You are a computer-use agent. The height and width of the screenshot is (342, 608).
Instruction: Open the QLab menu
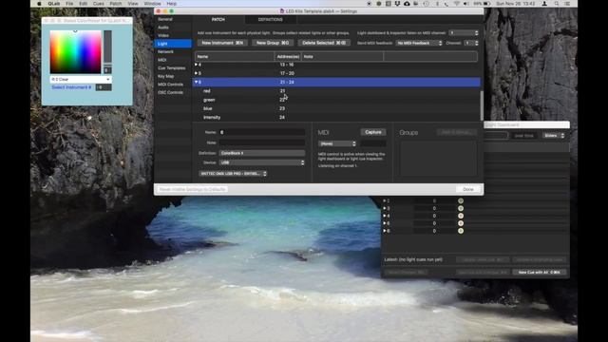coord(54,4)
